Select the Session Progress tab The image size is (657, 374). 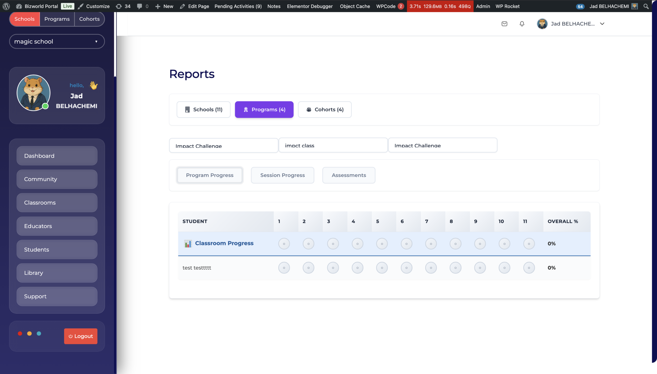pyautogui.click(x=282, y=175)
